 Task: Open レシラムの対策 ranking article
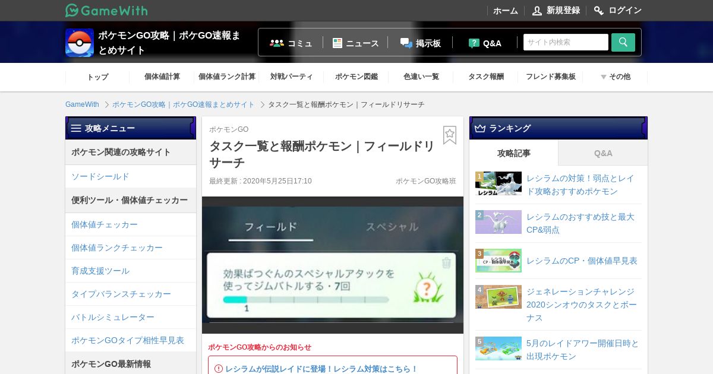pos(581,185)
